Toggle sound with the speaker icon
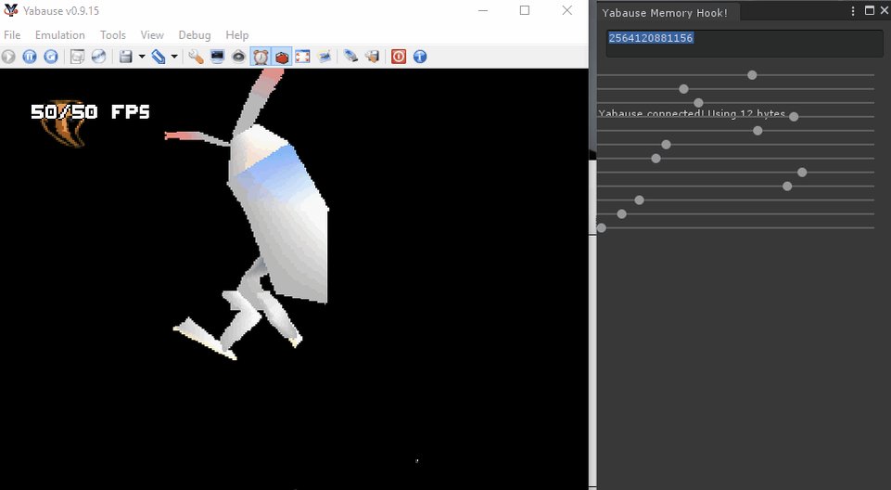This screenshot has height=490, width=891. tap(238, 57)
